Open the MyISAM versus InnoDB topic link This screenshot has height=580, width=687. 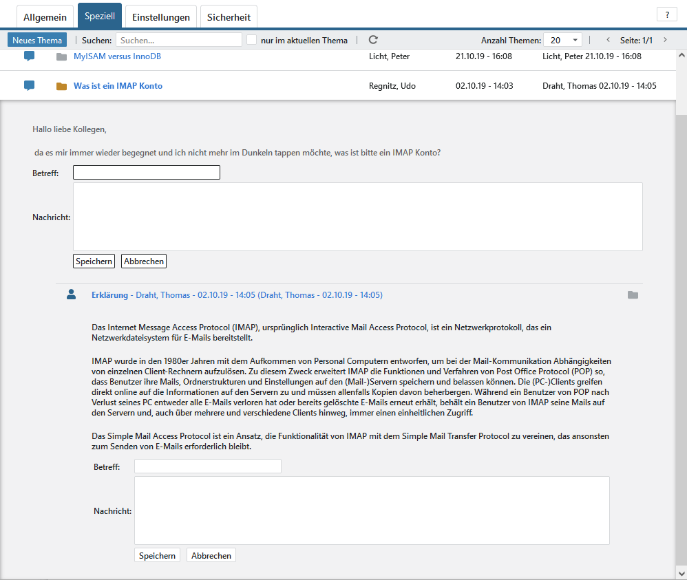(x=117, y=56)
